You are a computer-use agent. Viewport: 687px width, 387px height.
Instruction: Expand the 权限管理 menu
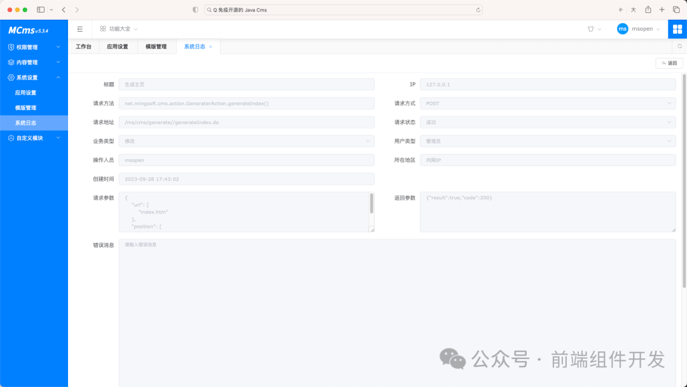[x=59, y=47]
